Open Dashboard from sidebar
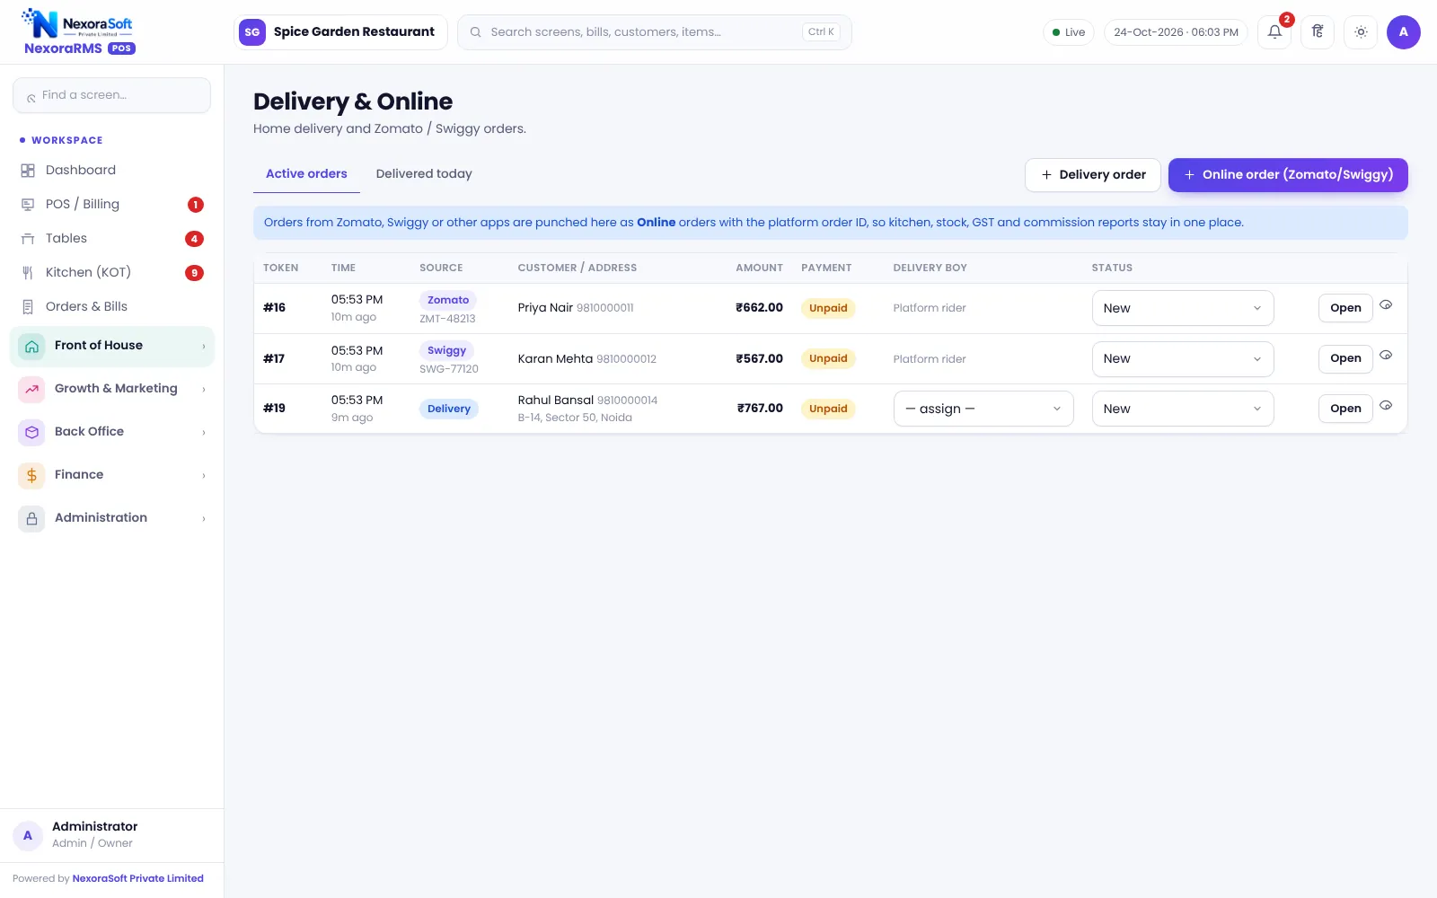The height and width of the screenshot is (898, 1437). pos(111,170)
